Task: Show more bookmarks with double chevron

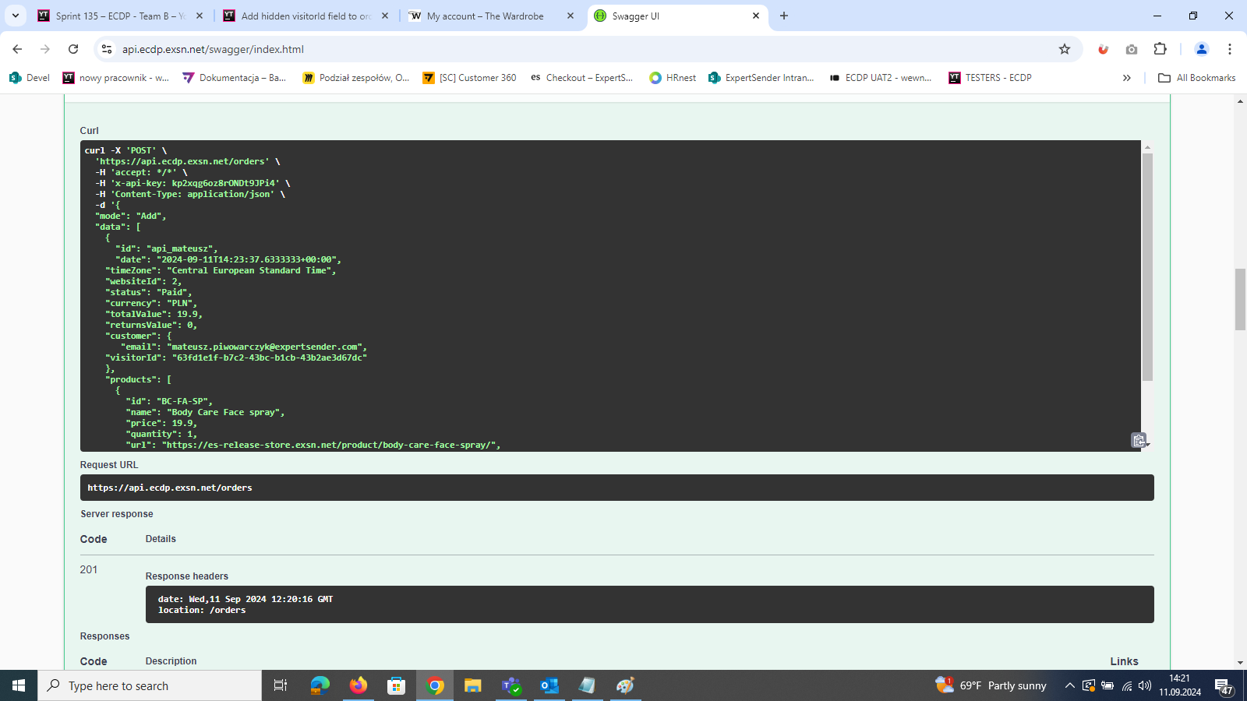Action: (1126, 78)
